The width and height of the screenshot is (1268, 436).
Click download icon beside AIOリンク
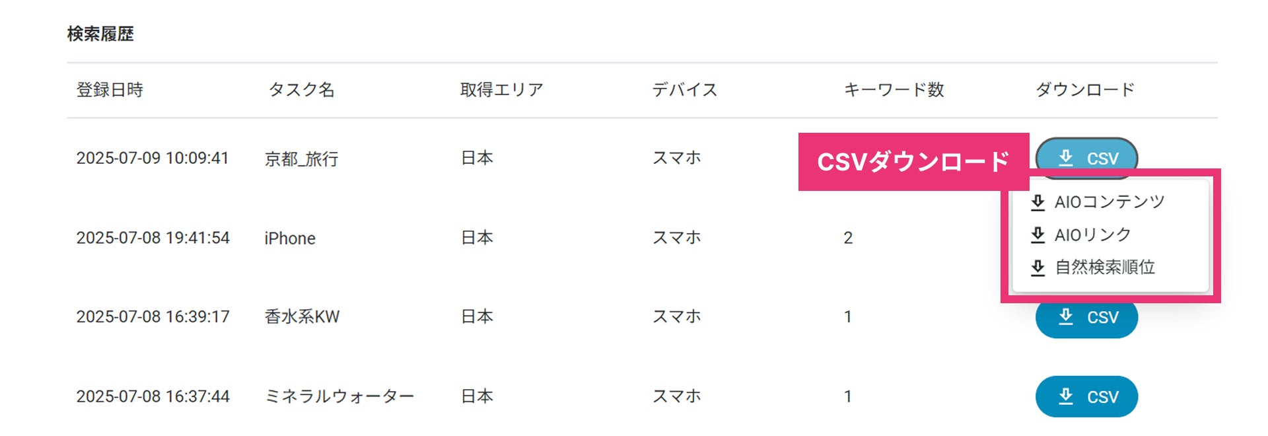1038,235
